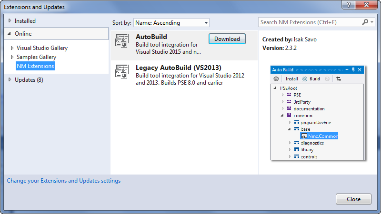Open Change your Extensions and Updates settings
The width and height of the screenshot is (381, 214).
tap(63, 181)
